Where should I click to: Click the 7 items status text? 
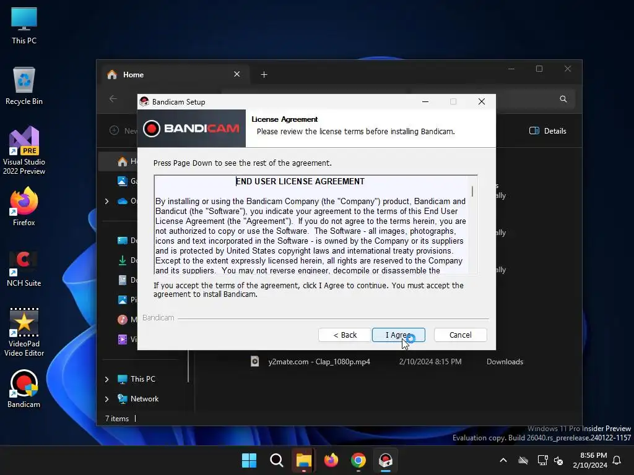click(117, 419)
